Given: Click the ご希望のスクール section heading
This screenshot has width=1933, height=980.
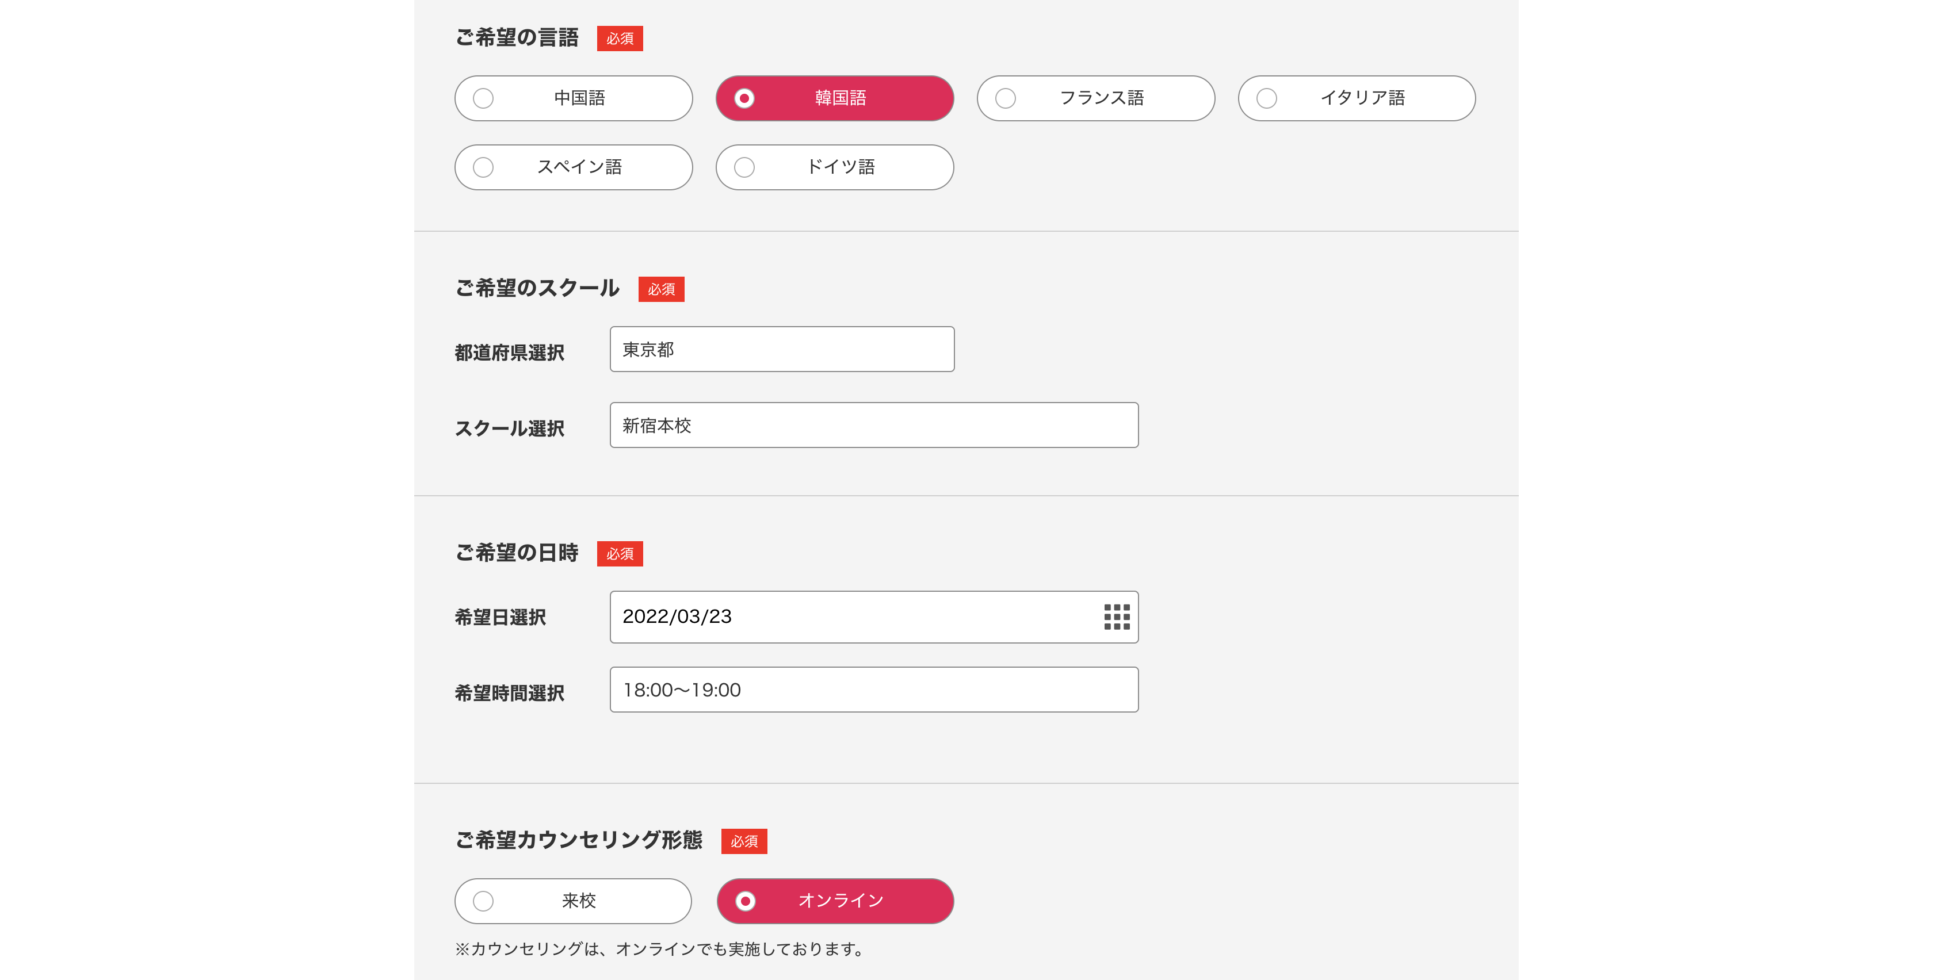Looking at the screenshot, I should 537,288.
